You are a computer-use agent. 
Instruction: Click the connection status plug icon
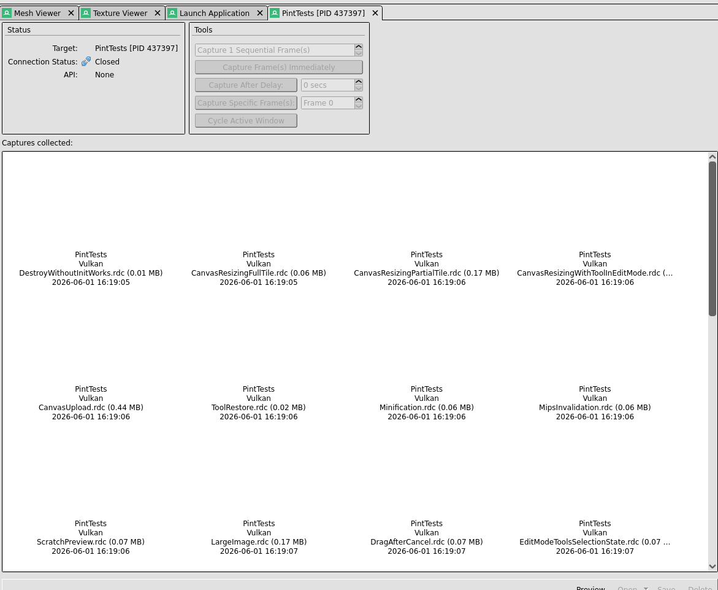(x=86, y=61)
